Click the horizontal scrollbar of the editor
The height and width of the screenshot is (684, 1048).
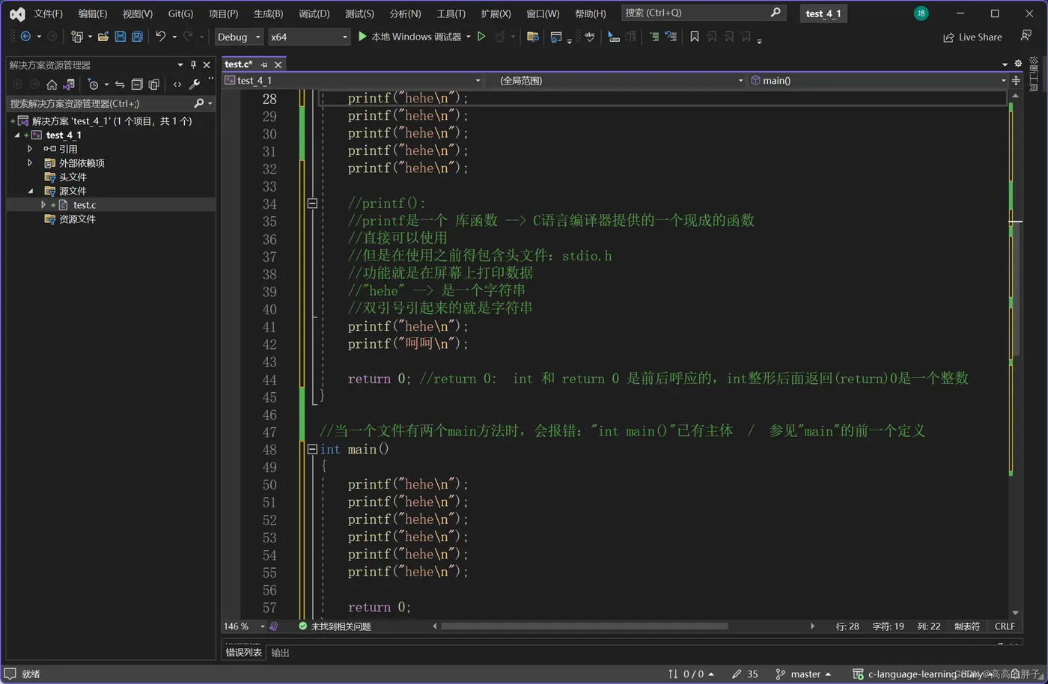pos(584,626)
